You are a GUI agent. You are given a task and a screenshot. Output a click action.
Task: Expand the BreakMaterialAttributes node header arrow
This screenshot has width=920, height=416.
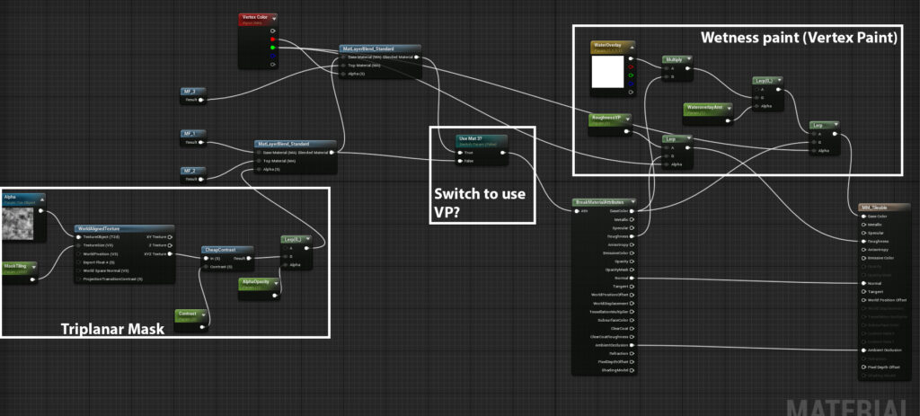pyautogui.click(x=633, y=202)
